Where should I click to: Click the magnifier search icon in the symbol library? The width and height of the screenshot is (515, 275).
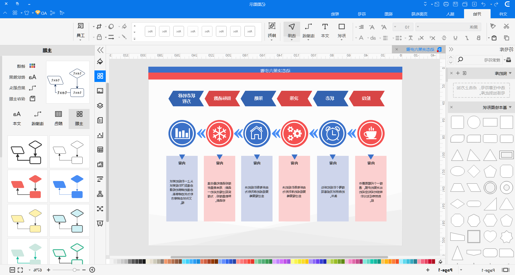tap(460, 59)
